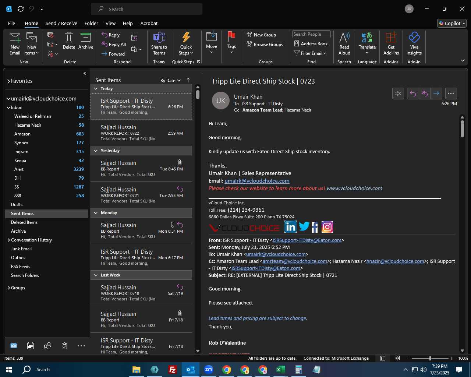The width and height of the screenshot is (471, 377).
Task: Collapse the Inbox folder tree
Action: click(8, 108)
